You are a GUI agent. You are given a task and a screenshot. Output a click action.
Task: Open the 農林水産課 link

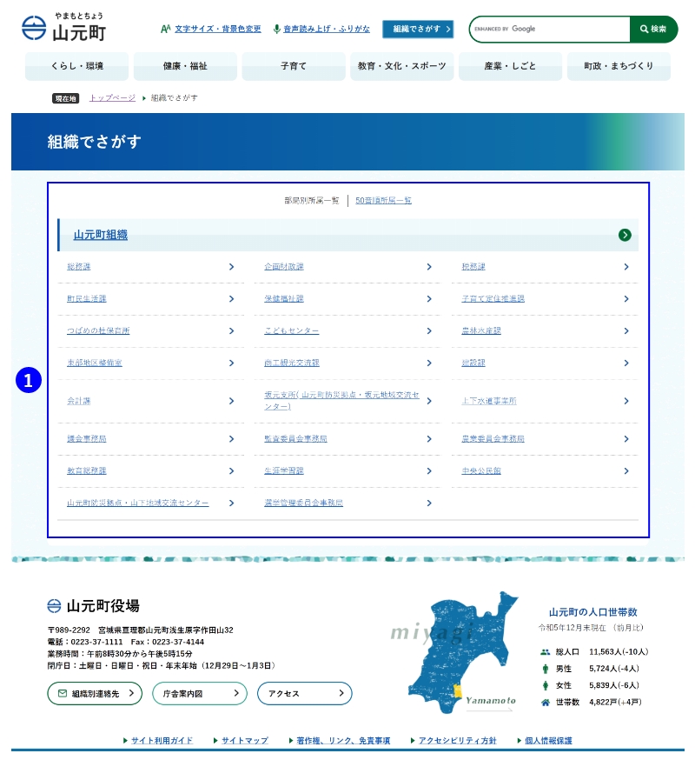[x=481, y=330]
